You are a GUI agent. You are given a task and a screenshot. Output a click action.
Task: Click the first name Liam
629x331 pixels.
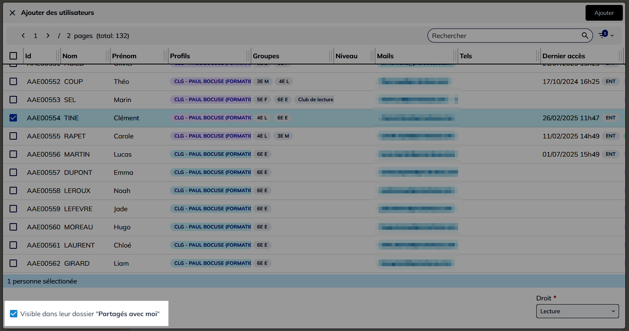[x=121, y=263]
